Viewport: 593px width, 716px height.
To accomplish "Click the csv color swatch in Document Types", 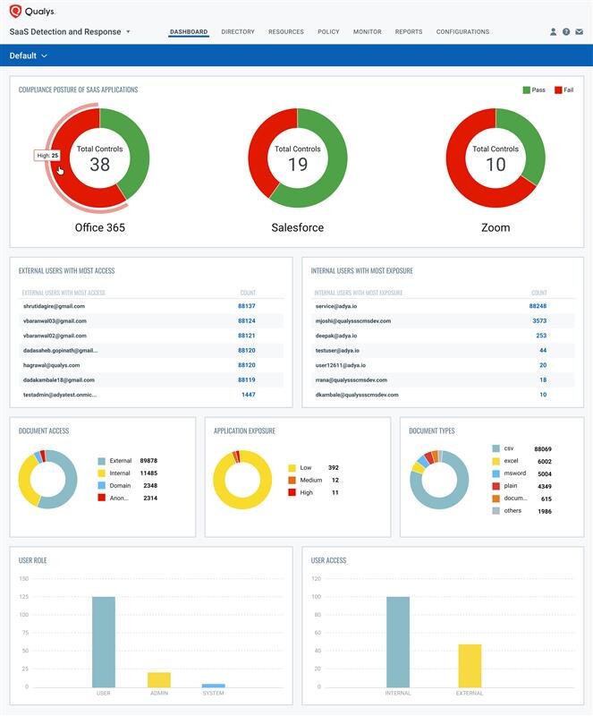I will [496, 449].
